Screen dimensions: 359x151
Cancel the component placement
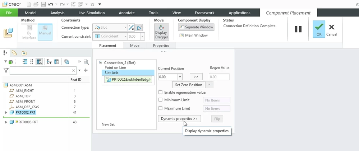pyautogui.click(x=332, y=30)
